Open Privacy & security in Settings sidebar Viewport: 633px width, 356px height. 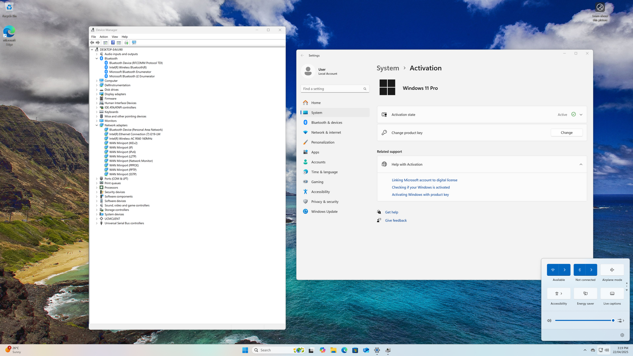pos(335,202)
